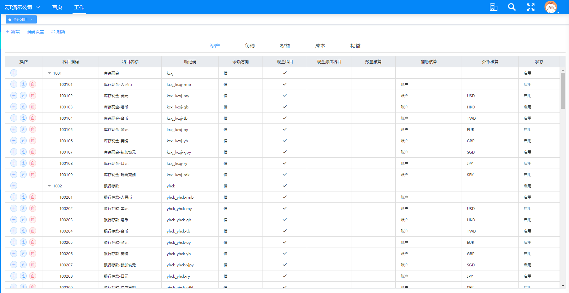
Task: Click edit pencil icon for row 100205
Action: point(23,242)
